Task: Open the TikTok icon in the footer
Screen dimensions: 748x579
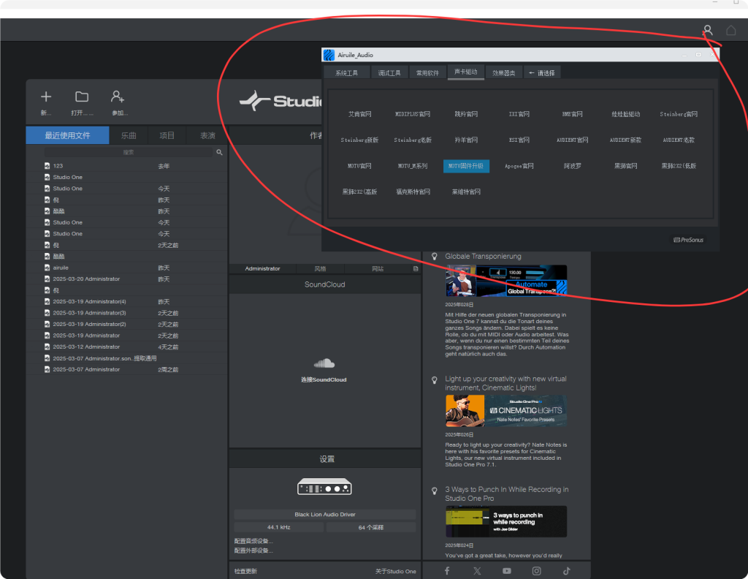Action: (x=567, y=571)
